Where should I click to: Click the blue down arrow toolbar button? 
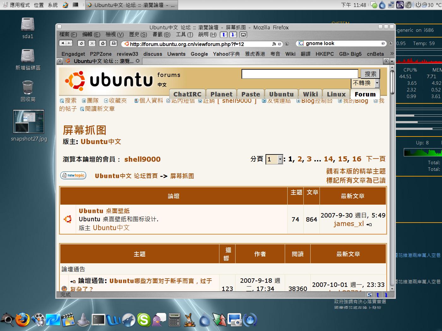tap(233, 35)
